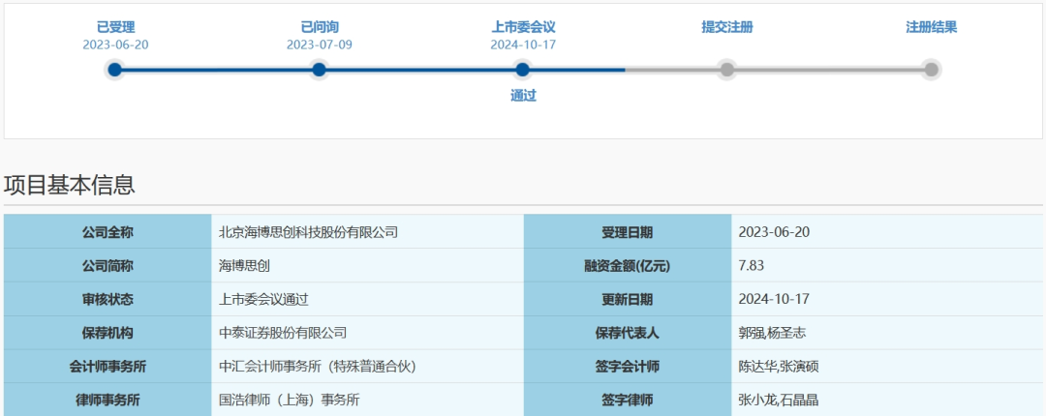Click the 上市委会议 timeline step dot
1046x416 pixels.
pyautogui.click(x=523, y=70)
